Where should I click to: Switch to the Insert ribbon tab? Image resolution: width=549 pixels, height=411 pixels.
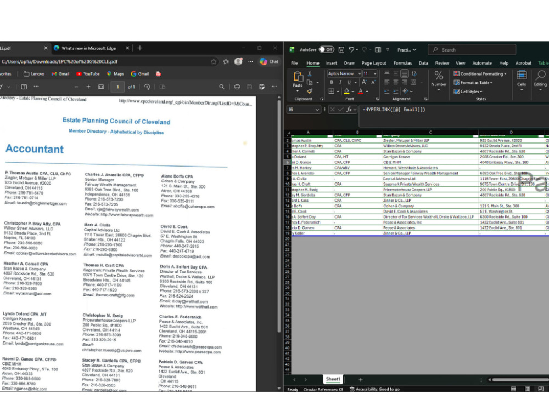click(331, 63)
